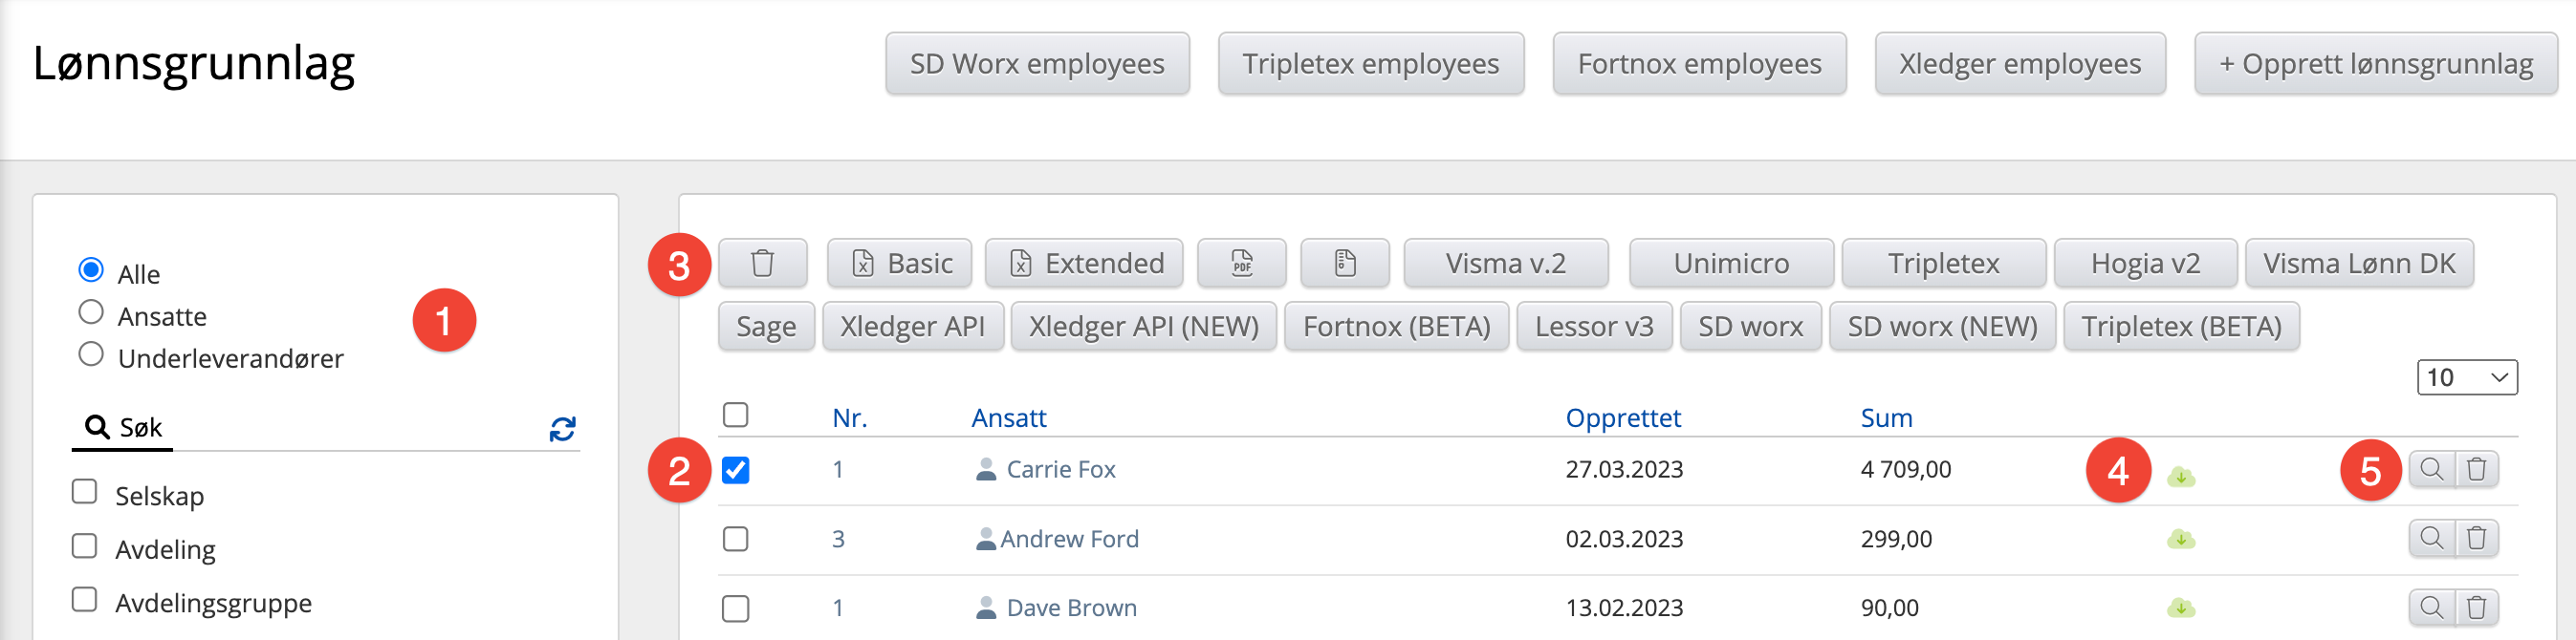
Task: Open the rows-per-page dropdown showing 10
Action: (2466, 377)
